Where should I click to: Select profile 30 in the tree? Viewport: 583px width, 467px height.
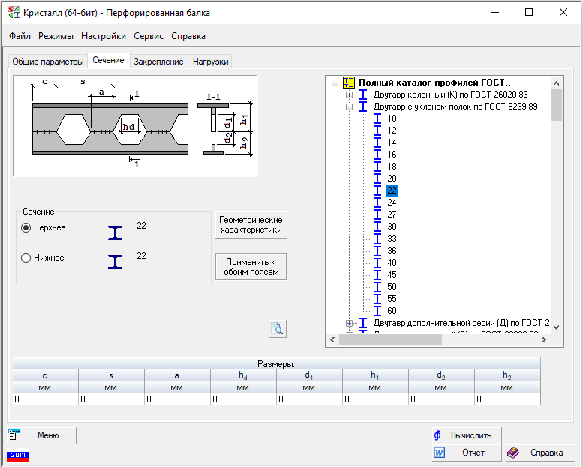click(392, 227)
